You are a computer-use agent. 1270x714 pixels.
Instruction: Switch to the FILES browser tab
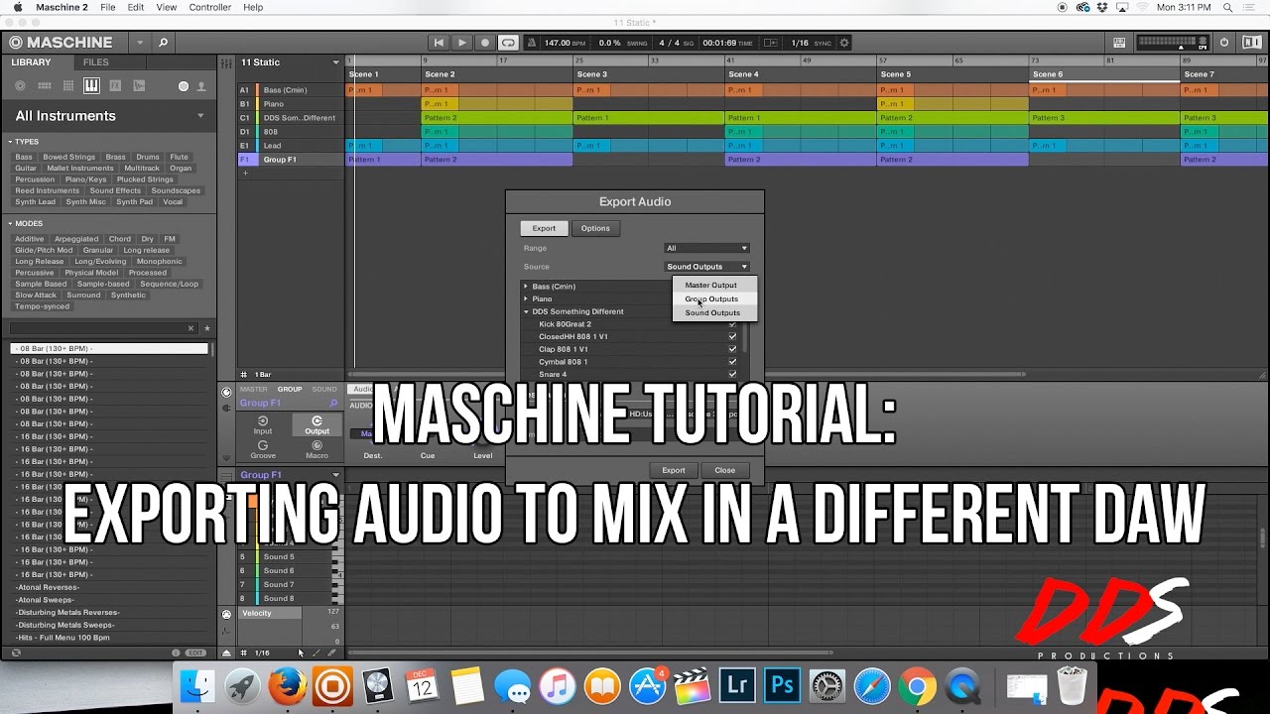point(96,62)
